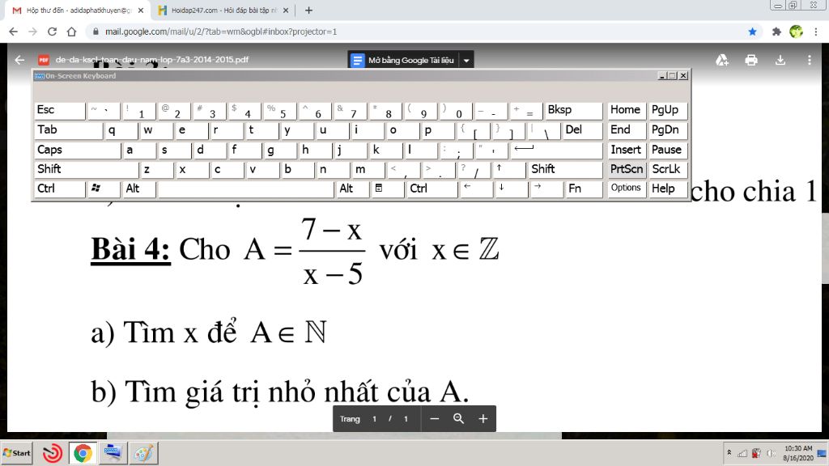Toggle the Caps key on keyboard
Image resolution: width=829 pixels, height=466 pixels.
pyautogui.click(x=77, y=150)
